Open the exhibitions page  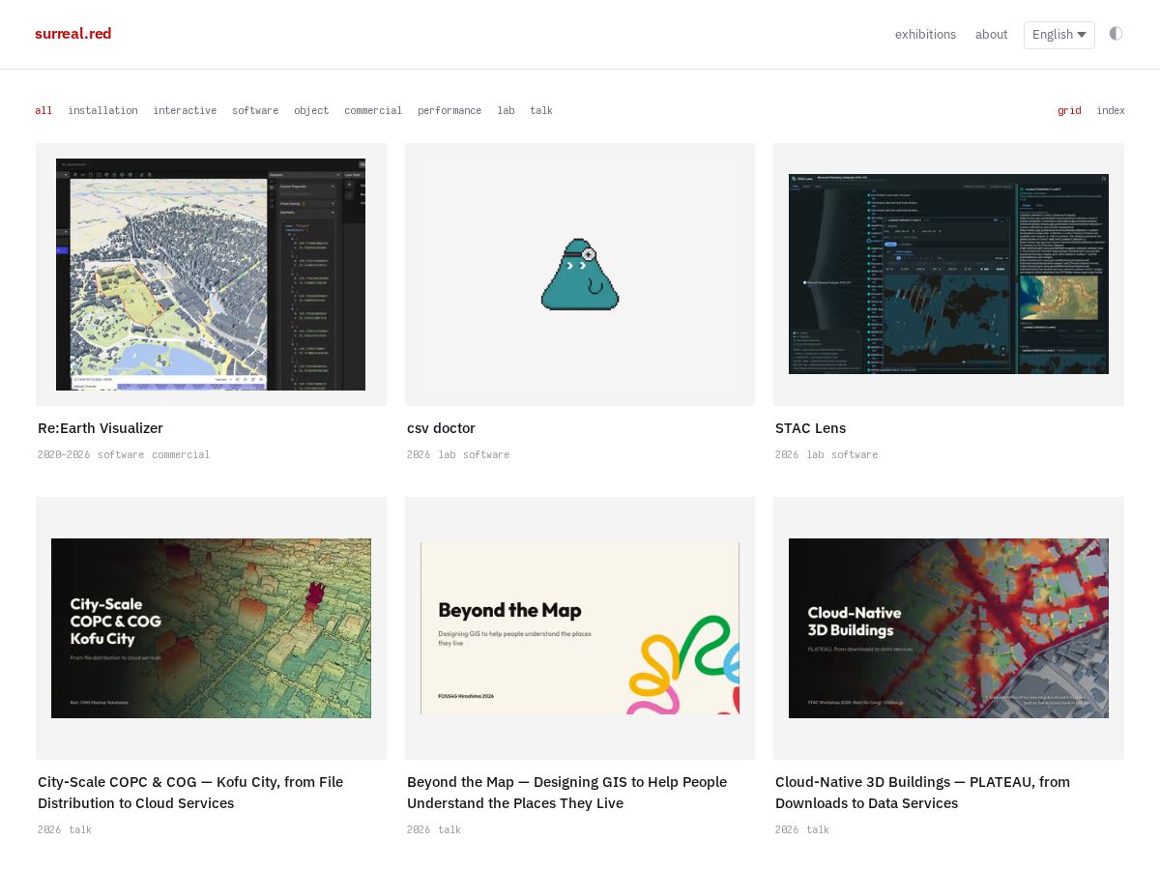pyautogui.click(x=925, y=35)
